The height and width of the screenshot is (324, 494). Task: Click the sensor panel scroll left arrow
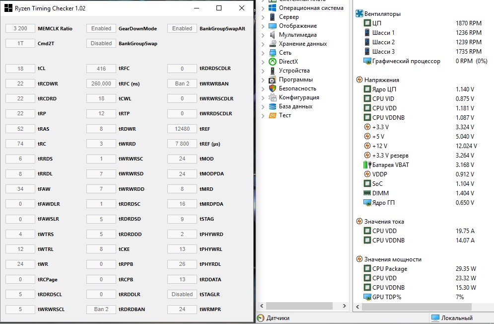tap(357, 306)
